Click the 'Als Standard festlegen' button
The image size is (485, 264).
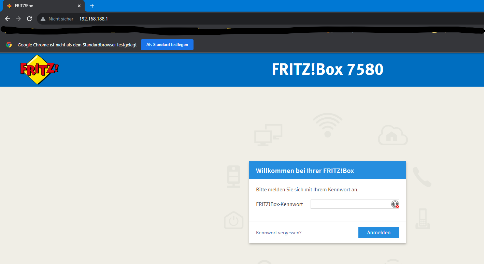167,45
